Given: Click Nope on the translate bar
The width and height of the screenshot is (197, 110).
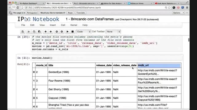Looking at the screenshot, I should pyautogui.click(x=70, y=13).
